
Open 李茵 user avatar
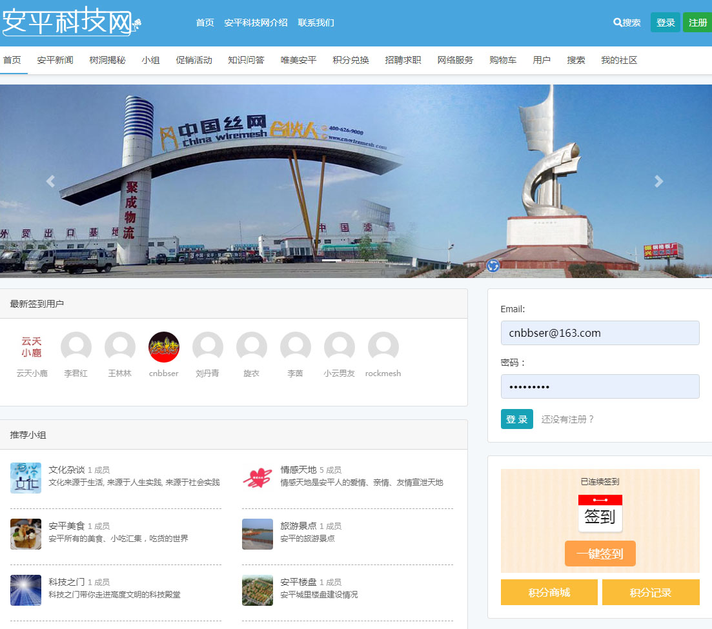pyautogui.click(x=296, y=347)
